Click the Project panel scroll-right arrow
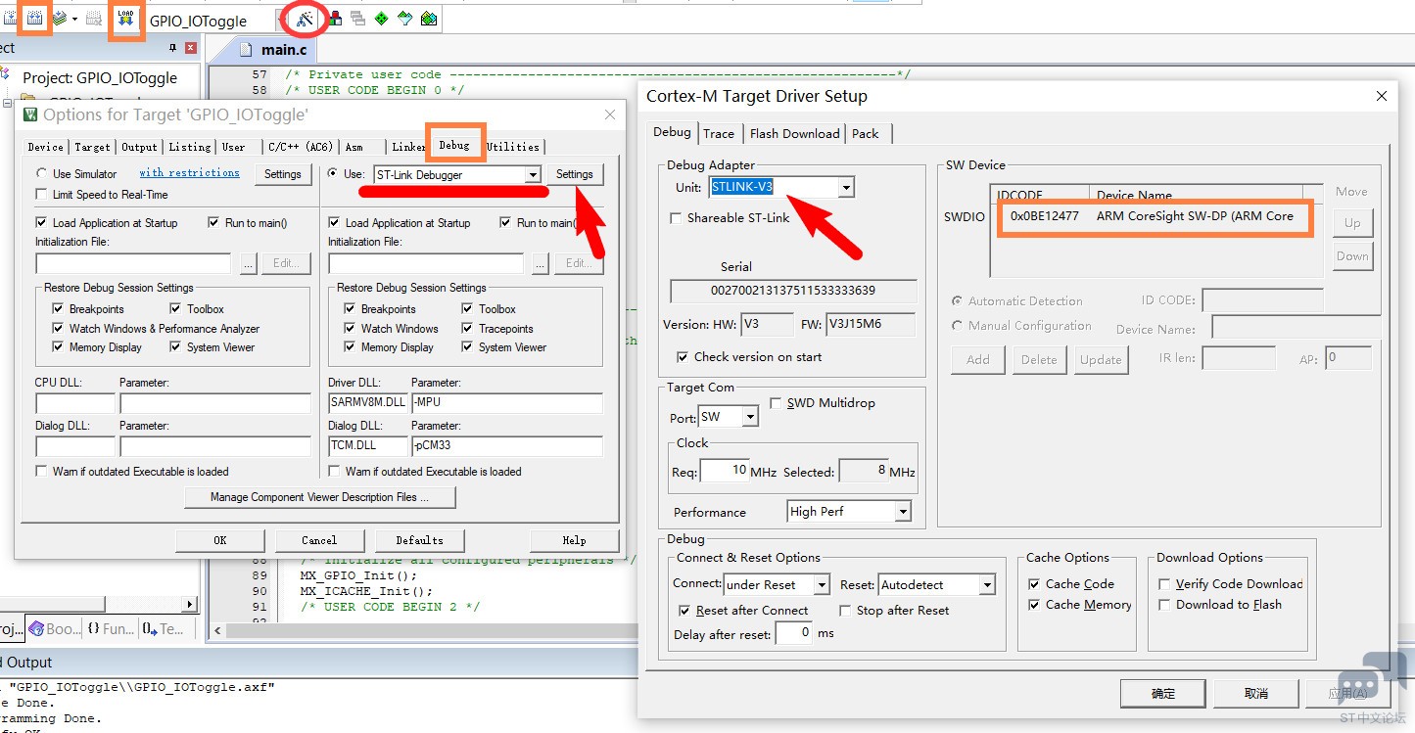This screenshot has width=1415, height=733. (189, 605)
